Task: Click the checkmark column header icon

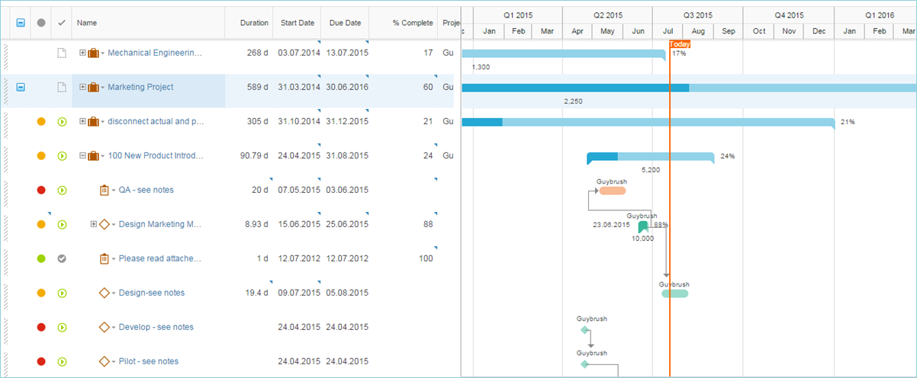Action: pyautogui.click(x=62, y=23)
